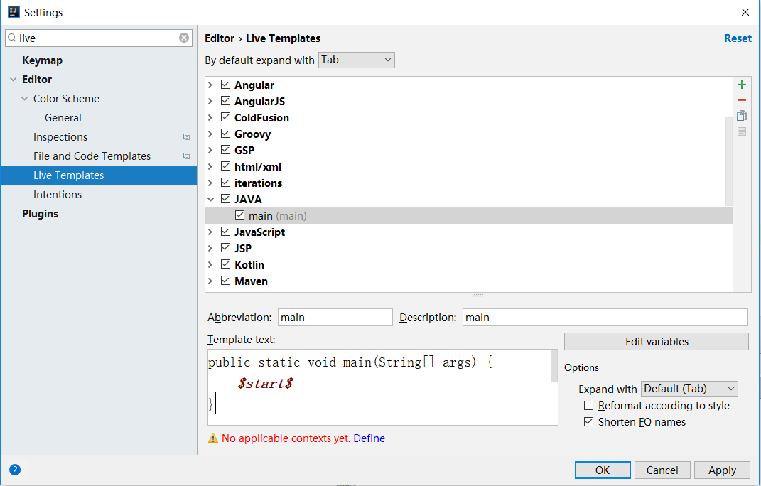761x486 pixels.
Task: Expand the ColdFusion template group
Action: [x=210, y=117]
